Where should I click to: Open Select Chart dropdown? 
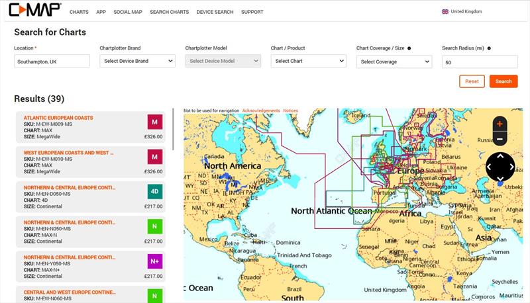click(x=309, y=61)
